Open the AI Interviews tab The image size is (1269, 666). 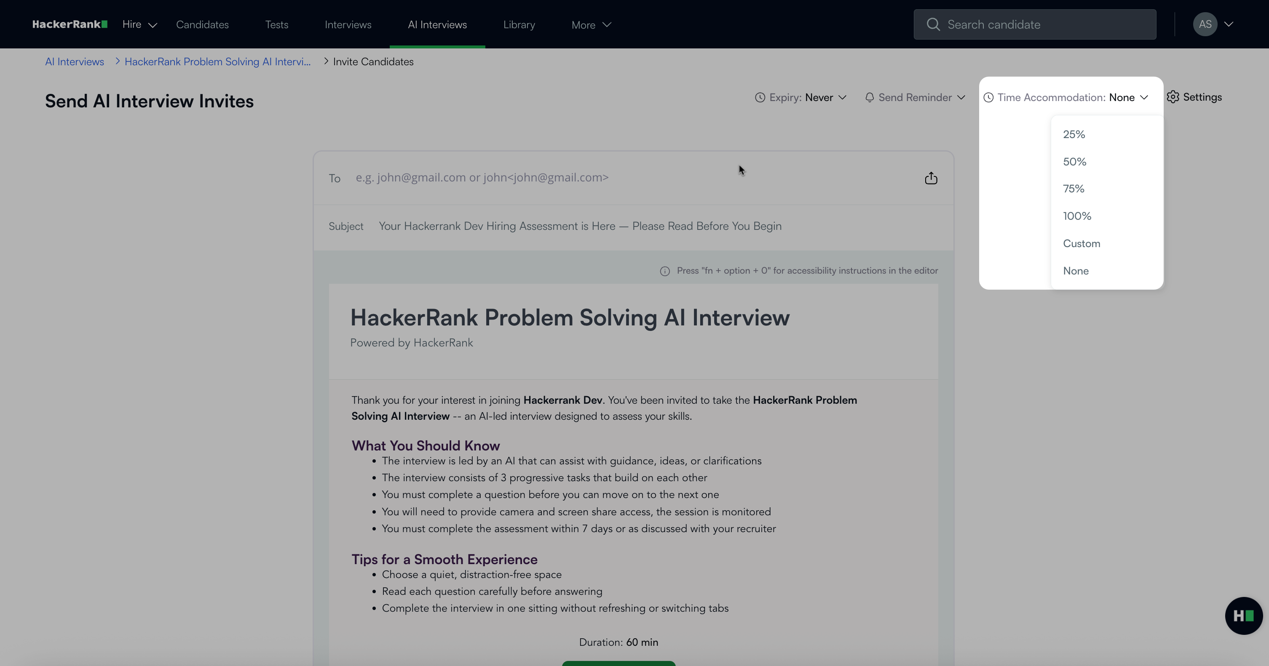point(437,24)
